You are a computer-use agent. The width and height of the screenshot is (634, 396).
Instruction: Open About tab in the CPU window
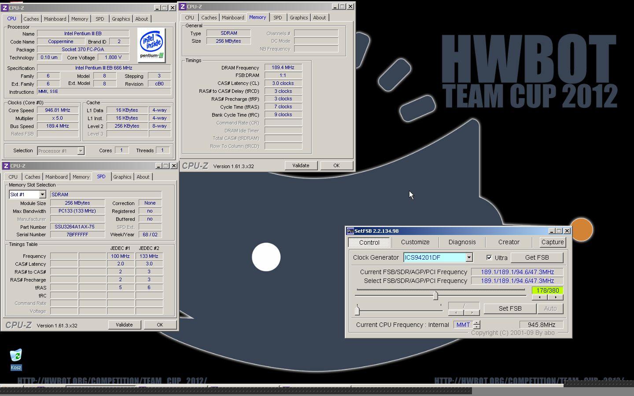point(142,19)
